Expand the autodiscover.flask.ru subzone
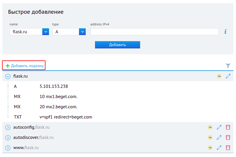This screenshot has height=157, width=236. coord(8,138)
